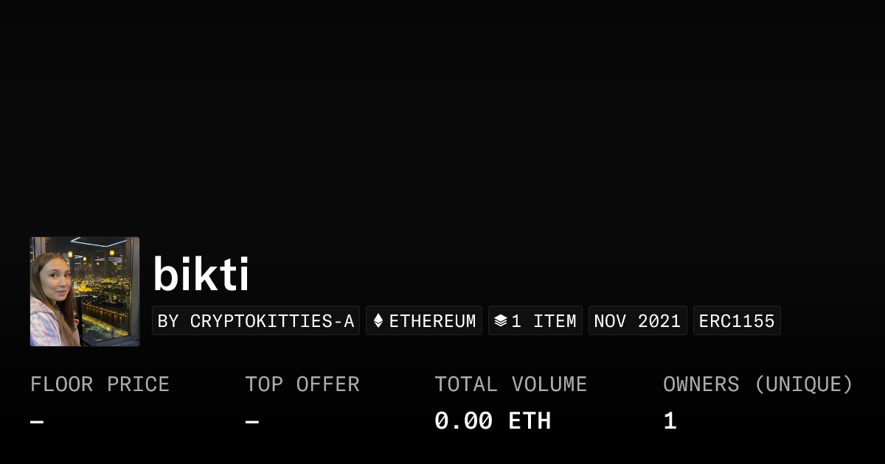Screen dimensions: 885x464
Task: Click the unique owners count 1
Action: point(670,421)
